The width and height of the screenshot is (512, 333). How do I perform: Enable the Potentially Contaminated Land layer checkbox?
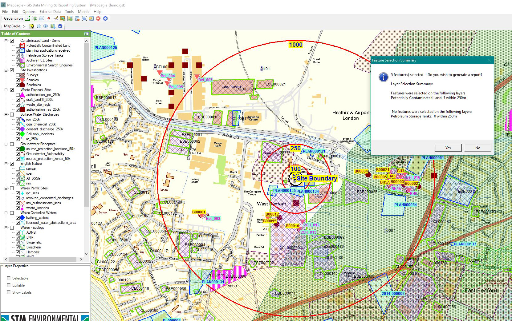[x=18, y=46]
